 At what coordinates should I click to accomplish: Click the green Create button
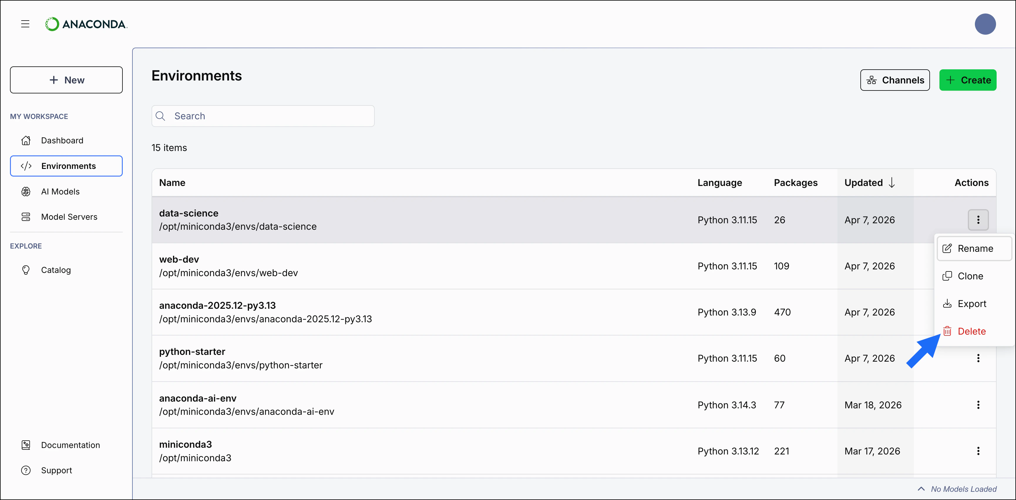968,80
